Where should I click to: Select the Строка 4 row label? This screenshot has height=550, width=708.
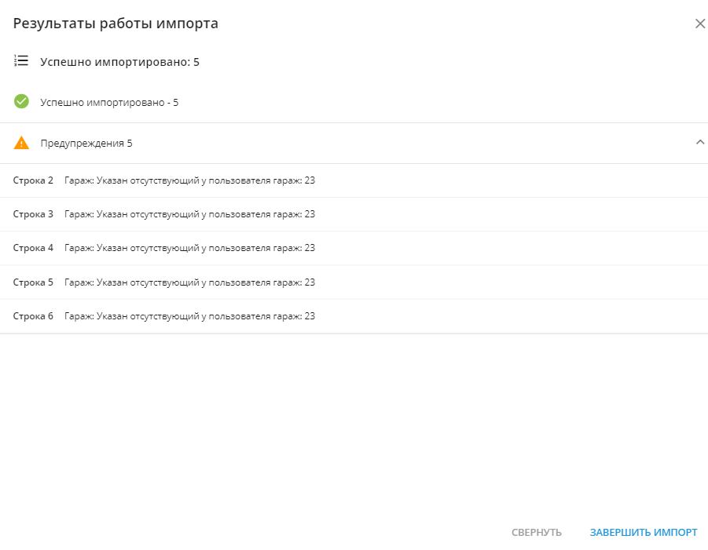[33, 248]
